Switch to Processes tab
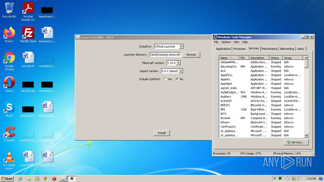Image resolution: width=324 pixels, height=182 pixels. click(x=239, y=49)
